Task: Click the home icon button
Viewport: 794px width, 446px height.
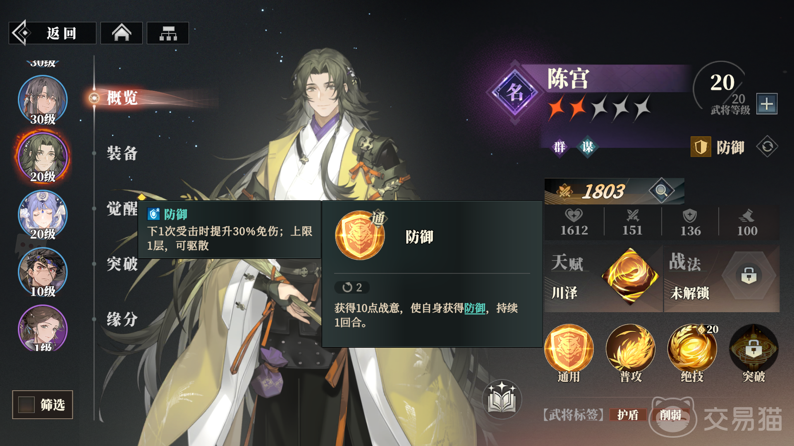Action: (x=122, y=33)
